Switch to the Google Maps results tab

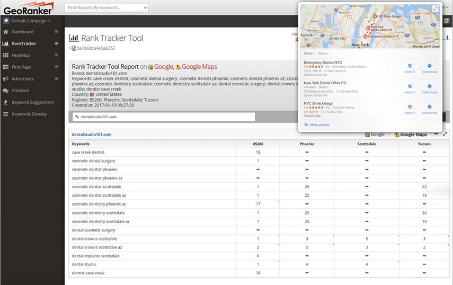pyautogui.click(x=411, y=135)
